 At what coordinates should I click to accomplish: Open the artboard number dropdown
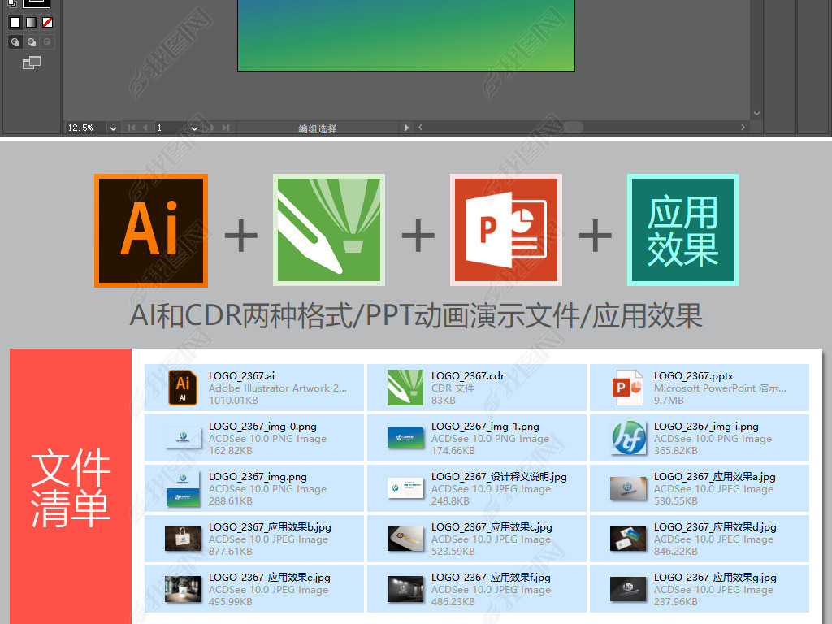tap(193, 128)
